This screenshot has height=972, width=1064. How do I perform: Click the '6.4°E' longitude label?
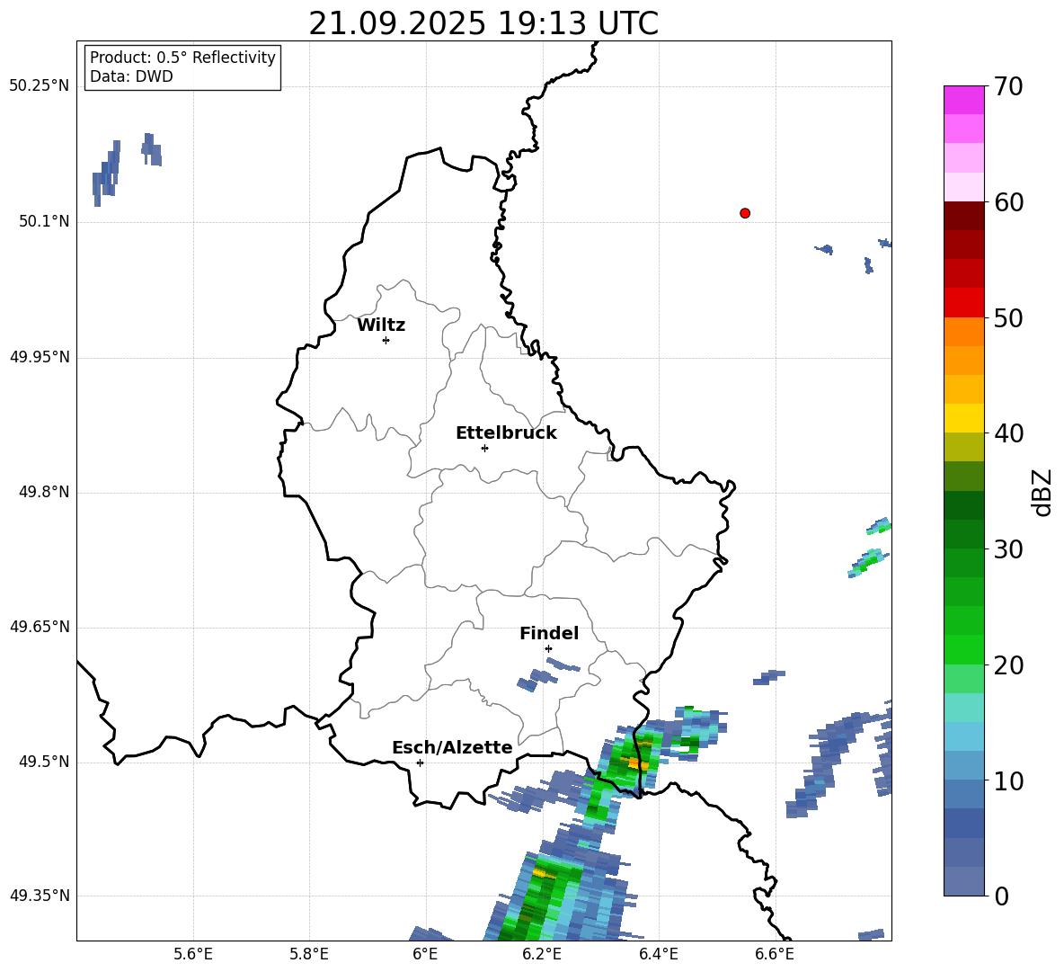(658, 954)
